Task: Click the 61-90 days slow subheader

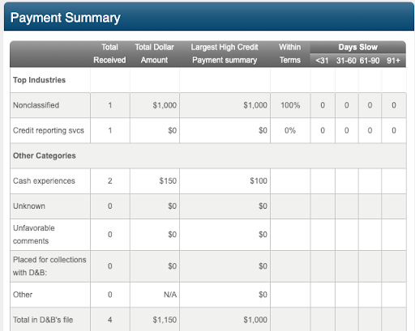Action: point(370,61)
